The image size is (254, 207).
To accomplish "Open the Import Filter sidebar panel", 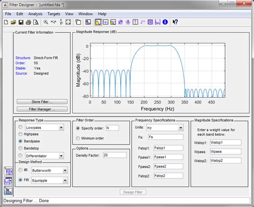I will point(8,181).
